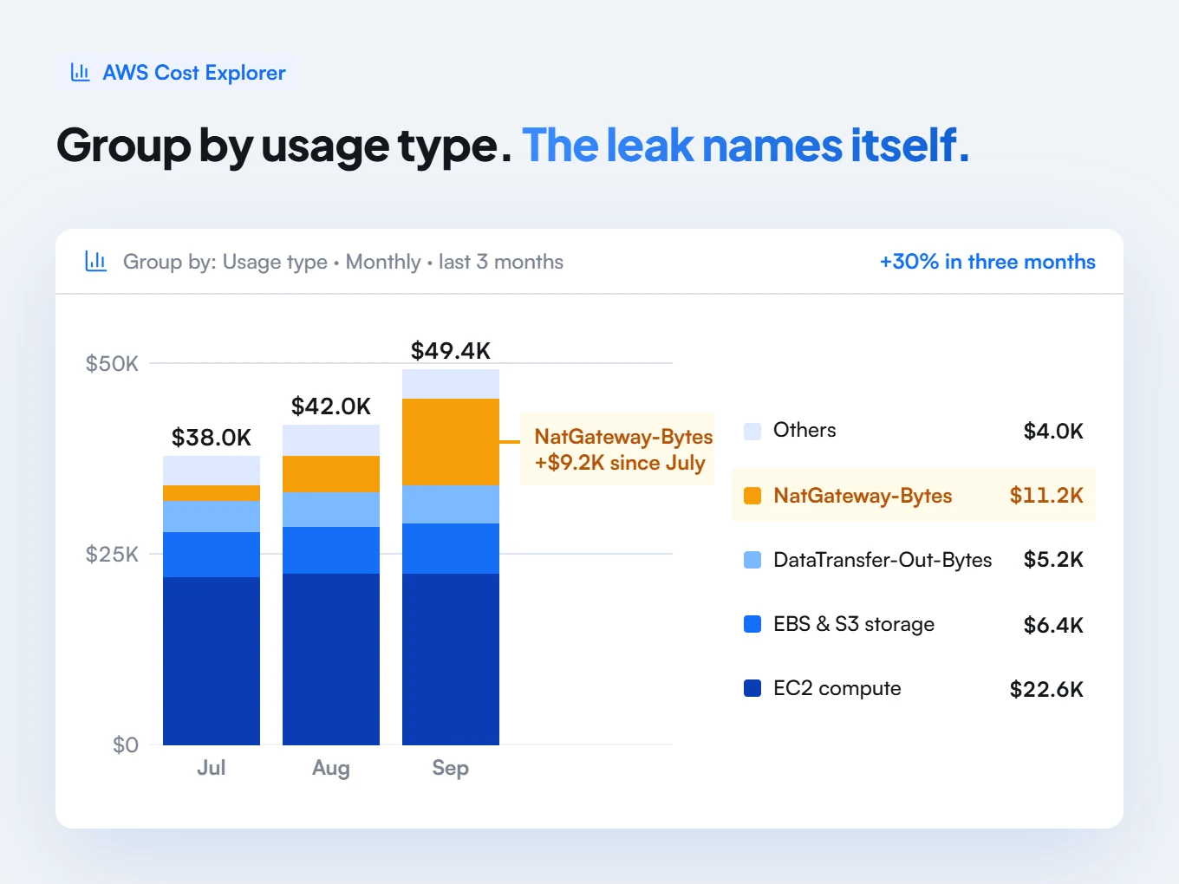Click the EBS & S3 storage legend swatch
Viewport: 1179px width, 884px height.
point(752,624)
